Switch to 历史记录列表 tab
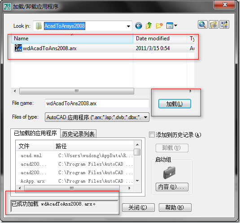The image size is (240, 223). (78, 134)
